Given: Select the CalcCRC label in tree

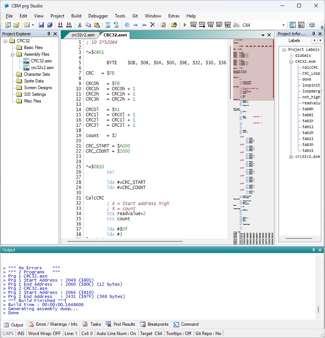Looking at the screenshot, I should pos(309,68).
